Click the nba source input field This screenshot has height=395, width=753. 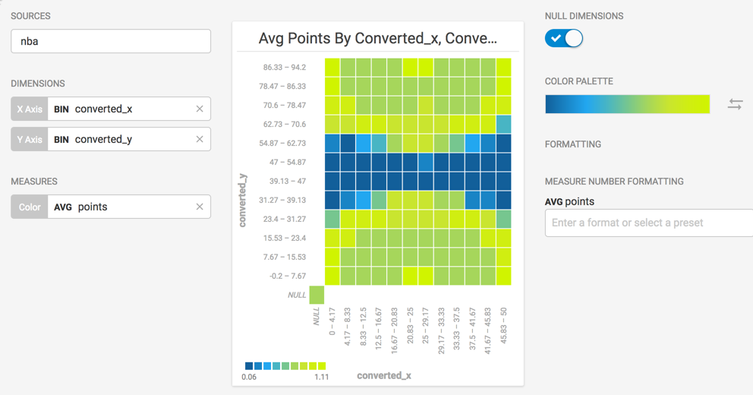click(111, 41)
